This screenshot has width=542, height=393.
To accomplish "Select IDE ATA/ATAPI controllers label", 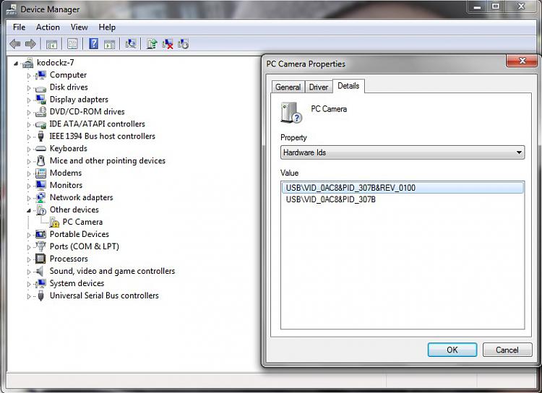I will [97, 124].
